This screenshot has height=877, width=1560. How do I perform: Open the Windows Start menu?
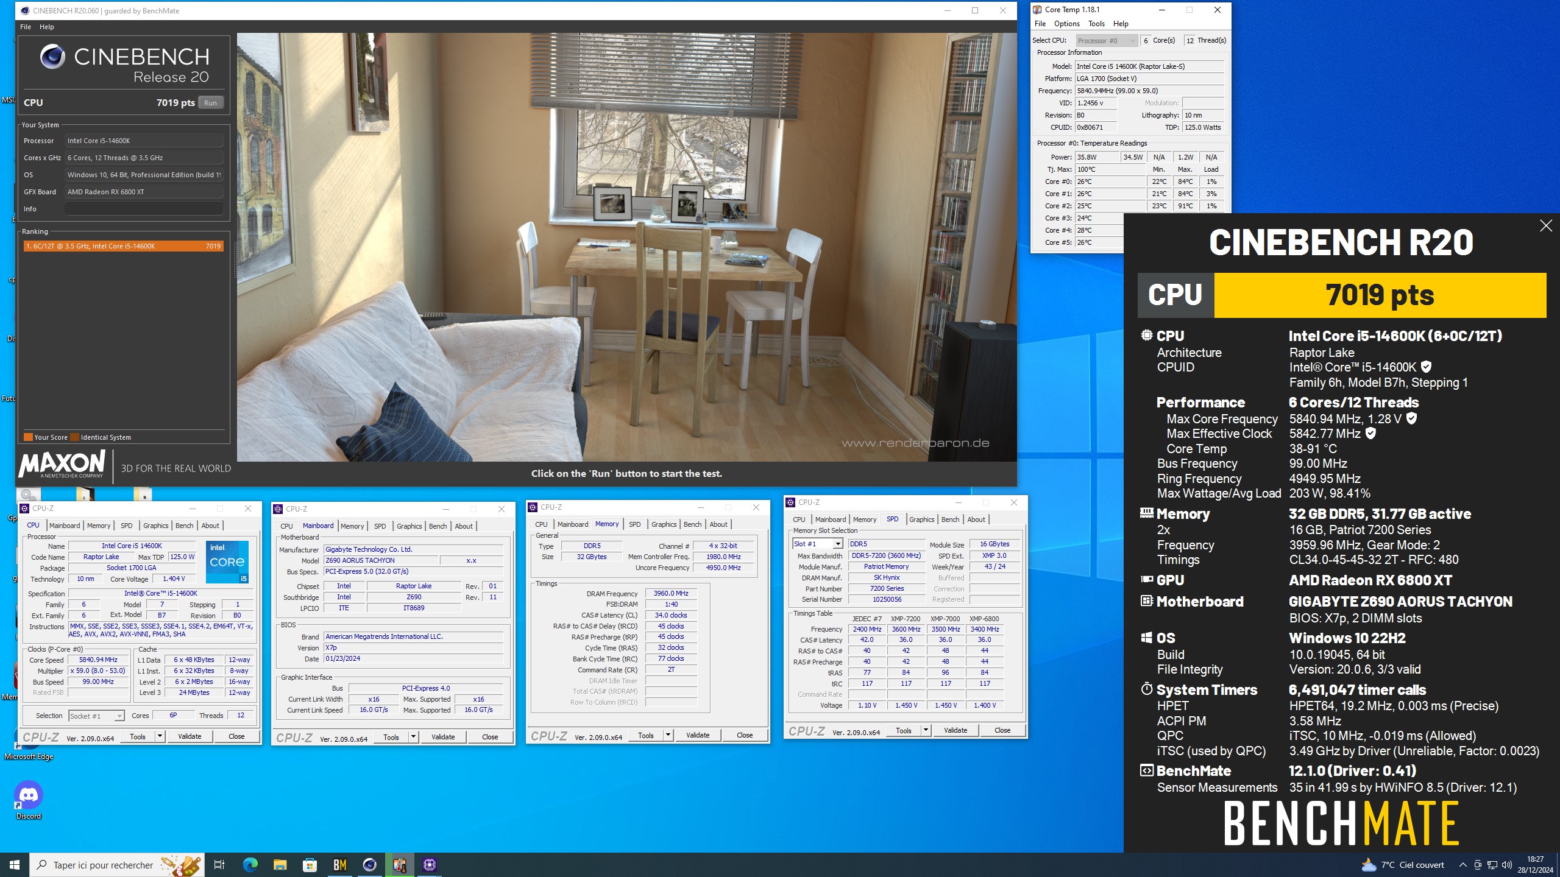[x=15, y=865]
